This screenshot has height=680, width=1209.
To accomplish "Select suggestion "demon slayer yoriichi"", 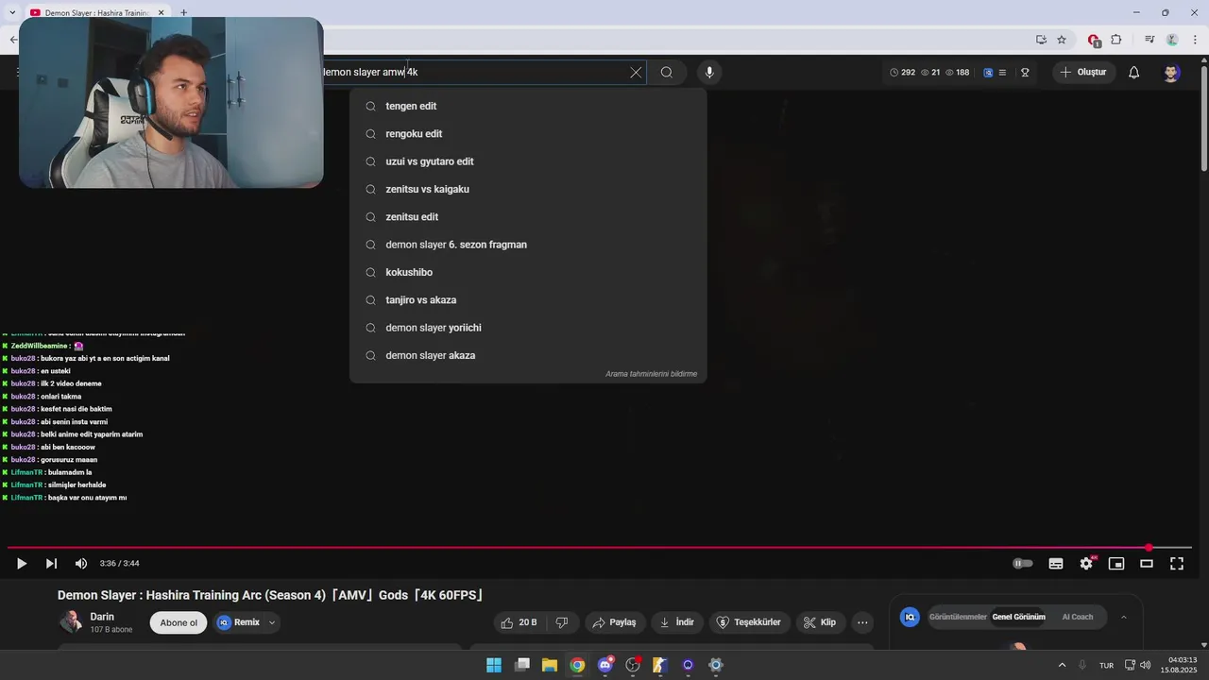I will coord(528,328).
